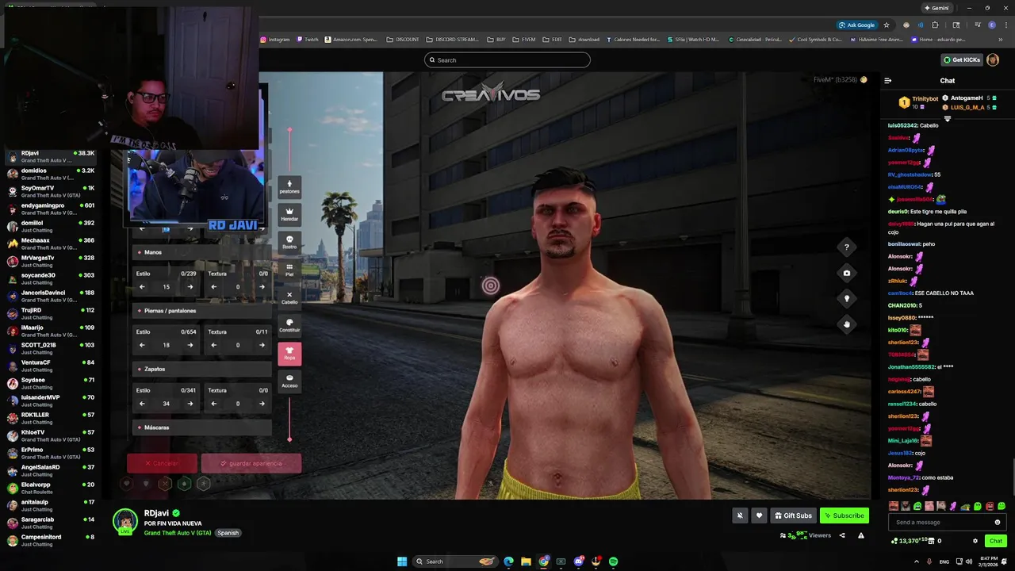
Task: Select the Rostro face category
Action: (x=289, y=243)
